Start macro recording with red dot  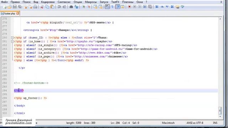pyautogui.click(x=129, y=7)
